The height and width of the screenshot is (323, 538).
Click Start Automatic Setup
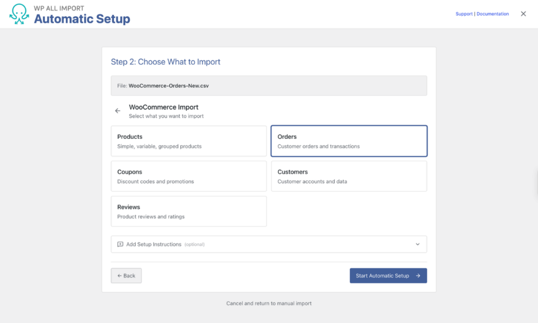point(388,276)
